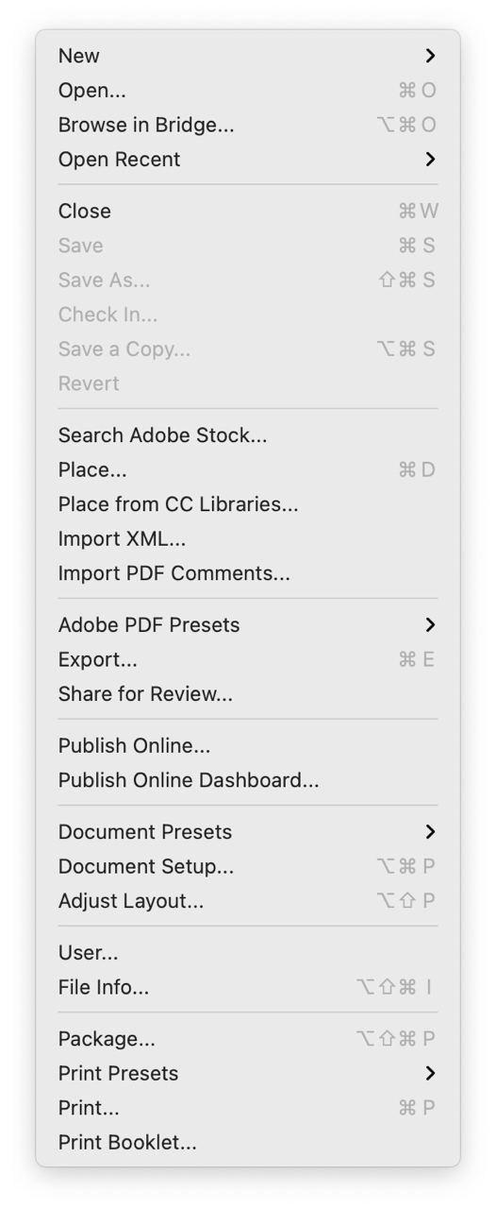The height and width of the screenshot is (1209, 496).
Task: Select Browse in Bridge...
Action: pyautogui.click(x=248, y=125)
